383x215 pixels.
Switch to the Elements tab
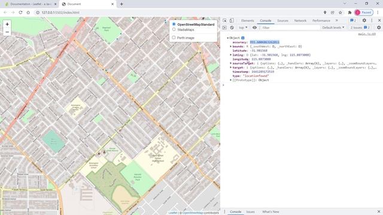click(x=247, y=21)
